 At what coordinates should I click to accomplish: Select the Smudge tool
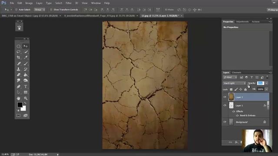pyautogui.click(x=18, y=81)
